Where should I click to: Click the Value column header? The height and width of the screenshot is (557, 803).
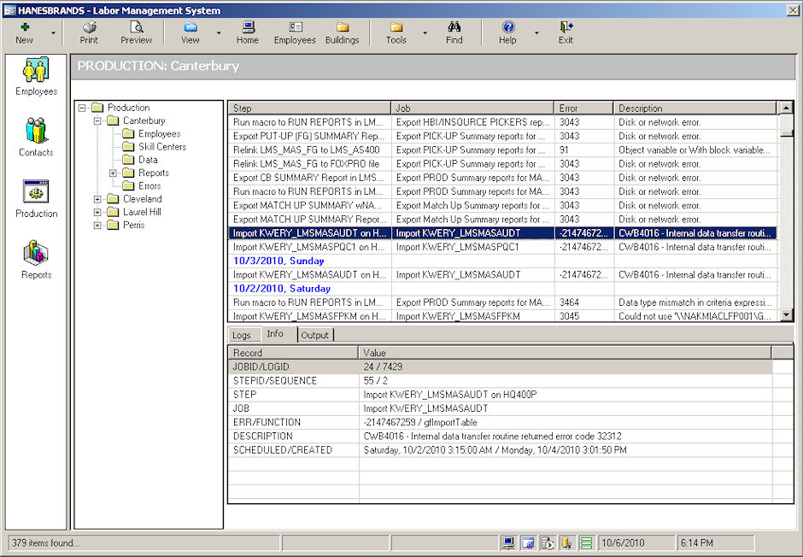pyautogui.click(x=565, y=353)
